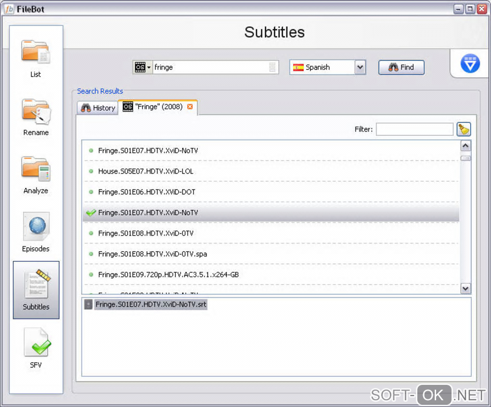Screen dimensions: 491x407
Task: Select Fringe.S01E08.HDTV.XviD-0TV.spa result
Action: pyautogui.click(x=271, y=254)
